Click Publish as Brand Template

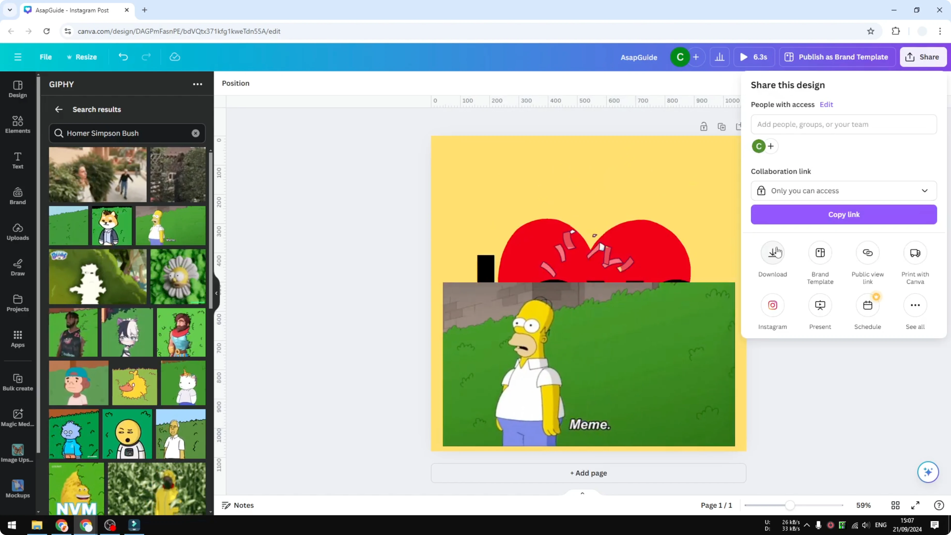[837, 57]
